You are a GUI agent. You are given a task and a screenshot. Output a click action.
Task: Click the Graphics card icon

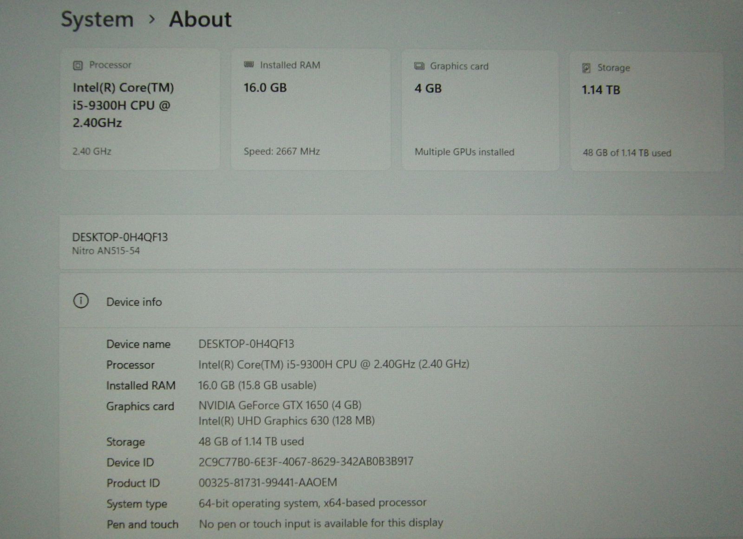click(419, 66)
